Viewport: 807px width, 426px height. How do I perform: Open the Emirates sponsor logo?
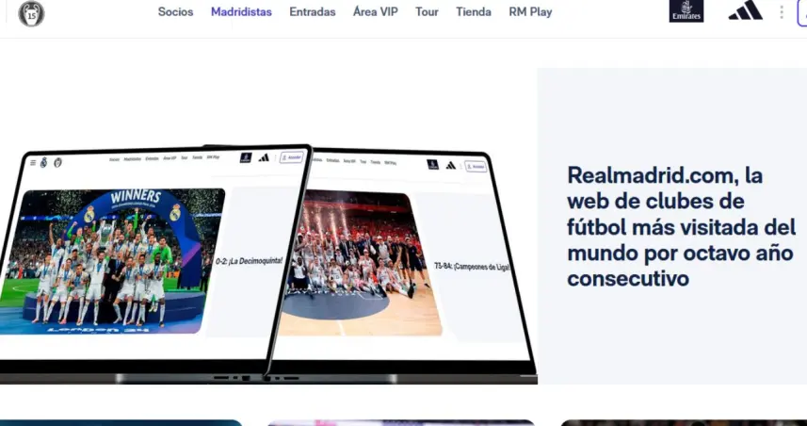tap(686, 12)
